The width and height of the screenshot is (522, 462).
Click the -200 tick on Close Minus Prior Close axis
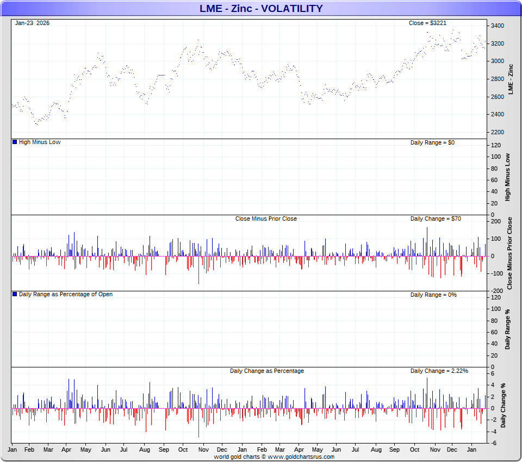[496, 291]
